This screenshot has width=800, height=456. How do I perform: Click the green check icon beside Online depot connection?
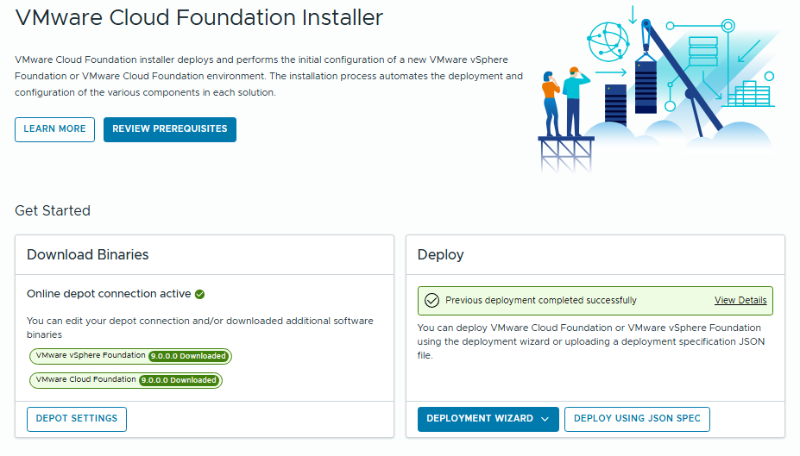click(200, 295)
